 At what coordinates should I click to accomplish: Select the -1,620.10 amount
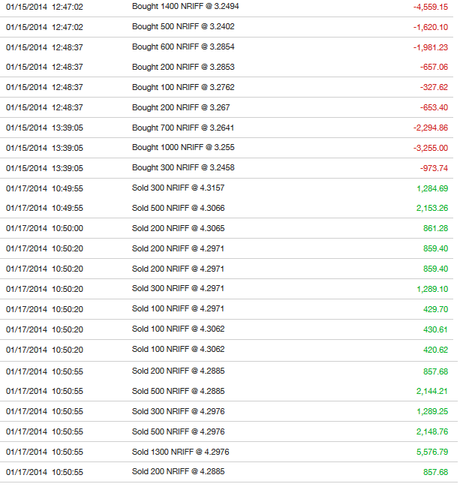(x=431, y=27)
